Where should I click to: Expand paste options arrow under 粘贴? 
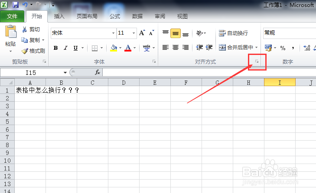coord(10,51)
